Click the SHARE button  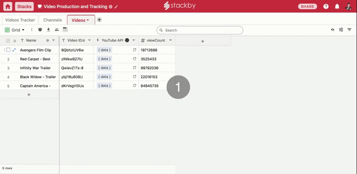coord(308,7)
